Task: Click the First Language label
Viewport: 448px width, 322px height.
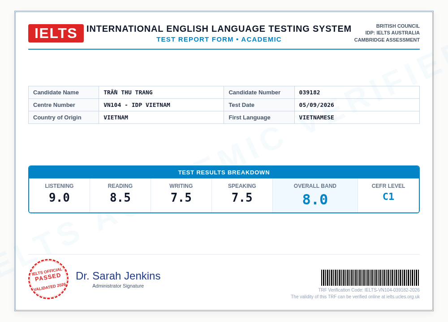Action: (250, 118)
